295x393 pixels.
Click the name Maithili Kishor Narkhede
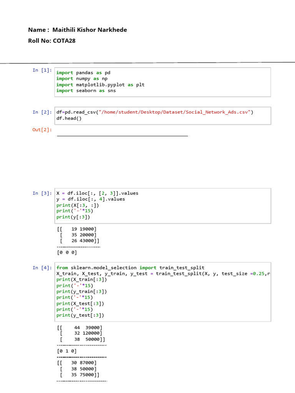pos(89,30)
